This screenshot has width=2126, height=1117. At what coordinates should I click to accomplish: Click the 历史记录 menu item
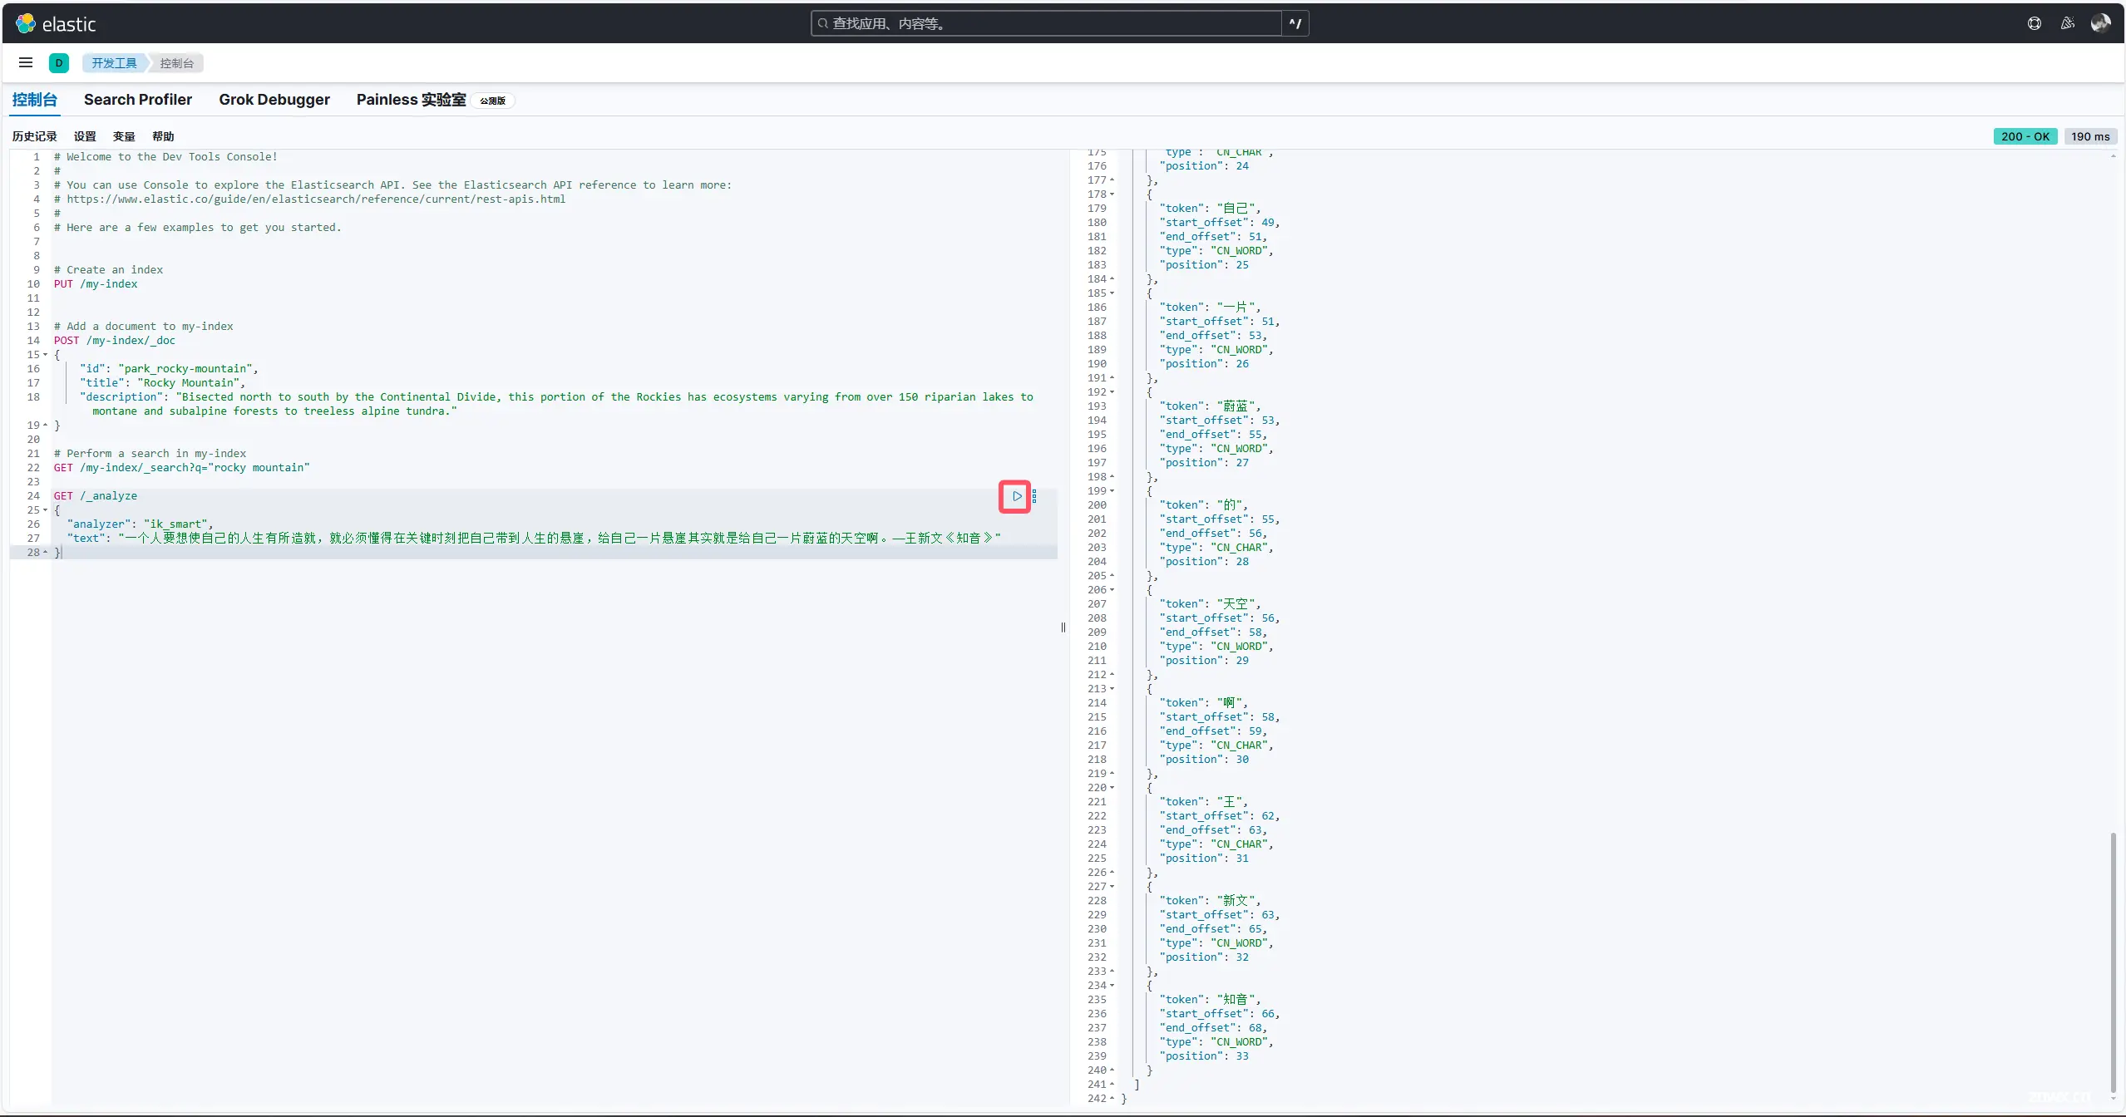[34, 136]
